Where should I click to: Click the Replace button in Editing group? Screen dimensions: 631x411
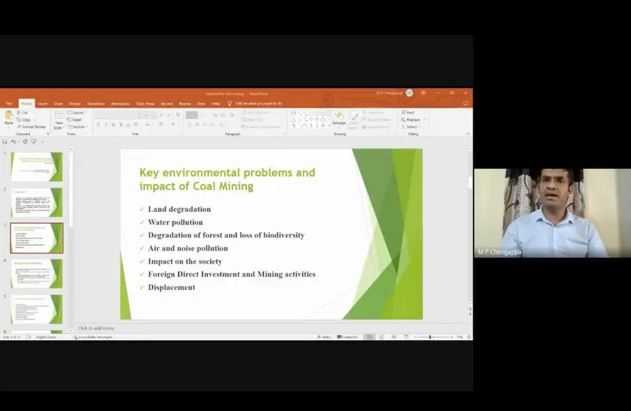(x=412, y=120)
